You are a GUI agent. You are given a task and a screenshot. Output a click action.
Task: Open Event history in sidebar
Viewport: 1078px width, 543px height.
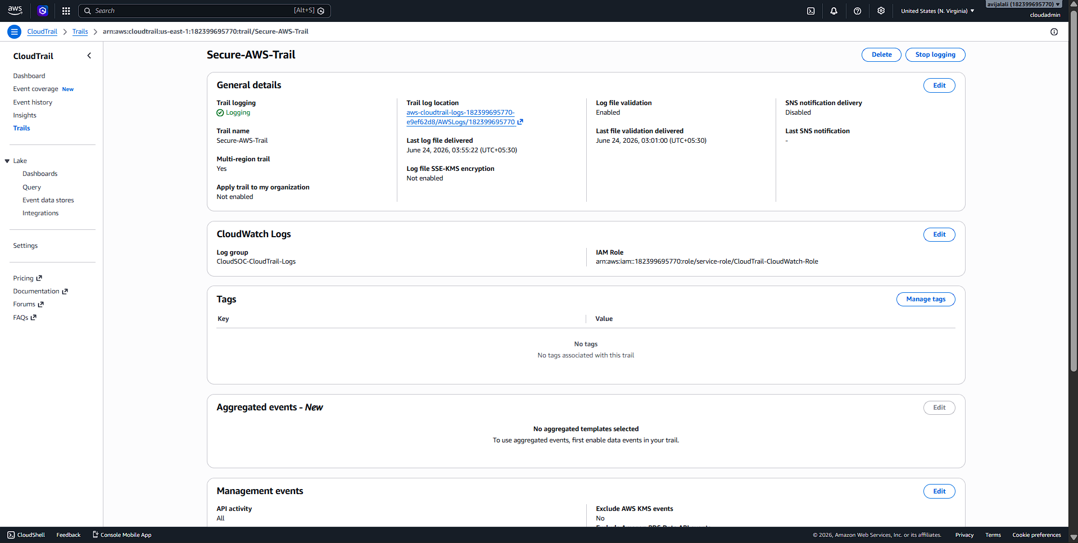click(x=33, y=102)
